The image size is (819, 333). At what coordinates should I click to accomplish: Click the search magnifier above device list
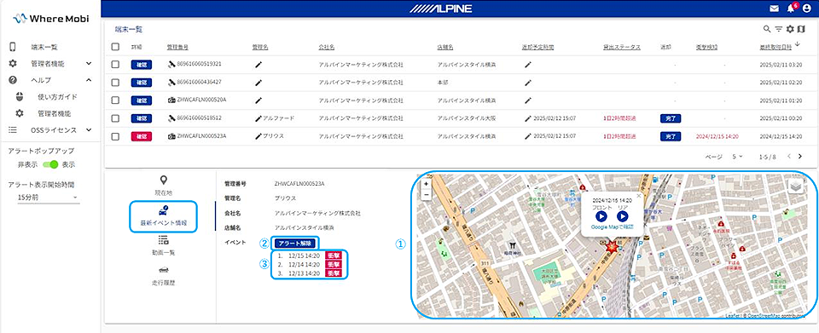(x=767, y=29)
